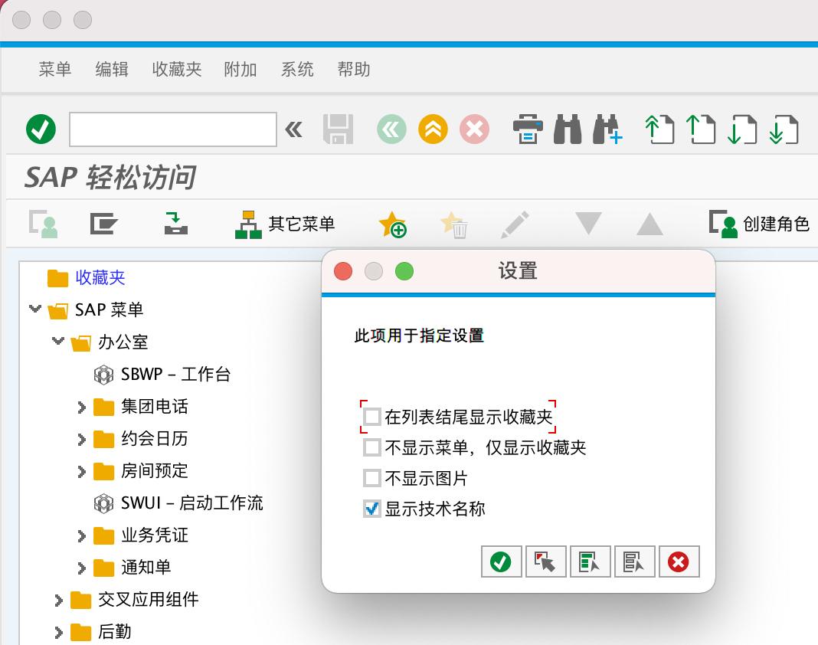
Task: Click the green Enter checkmark in toolbar
Action: coord(41,129)
